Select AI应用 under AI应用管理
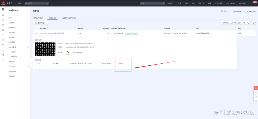 13,52
